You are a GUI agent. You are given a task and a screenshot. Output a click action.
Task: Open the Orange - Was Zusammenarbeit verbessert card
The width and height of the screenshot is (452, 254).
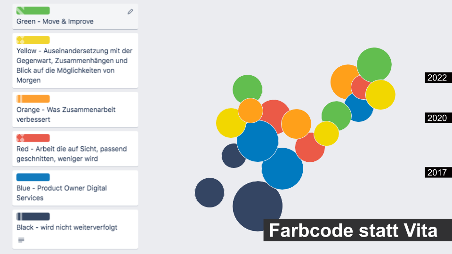pos(75,110)
